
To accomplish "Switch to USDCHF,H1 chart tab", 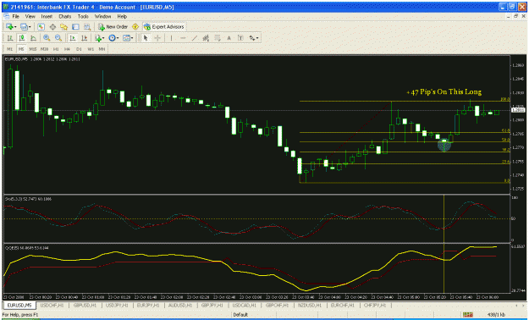I will [52, 305].
